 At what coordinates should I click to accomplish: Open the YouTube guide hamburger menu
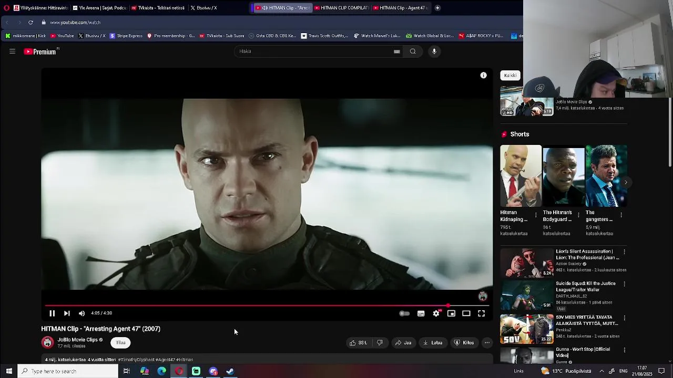12,51
